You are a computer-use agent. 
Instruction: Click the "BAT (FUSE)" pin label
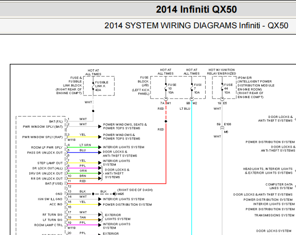(x=54, y=183)
